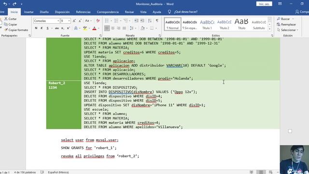
Task: Toggle Bold (N) formatting
Action: [36, 28]
